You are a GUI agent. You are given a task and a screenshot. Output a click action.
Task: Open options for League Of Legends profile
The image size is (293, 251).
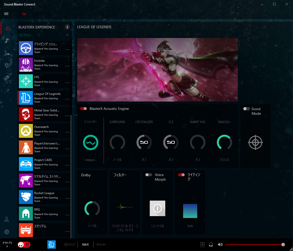click(67, 99)
